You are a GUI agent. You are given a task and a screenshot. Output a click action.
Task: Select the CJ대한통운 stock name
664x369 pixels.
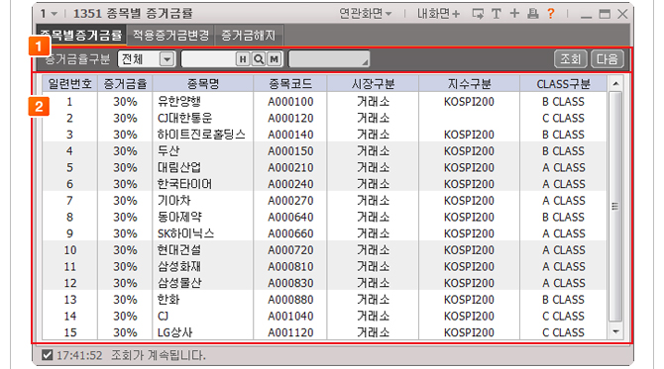click(184, 118)
